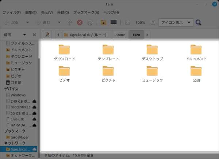Select rootantiX23 in the sidebar
219x159 pixels.
(18, 107)
